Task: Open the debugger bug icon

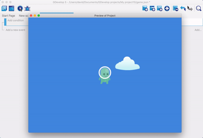Action: [x=27, y=9]
